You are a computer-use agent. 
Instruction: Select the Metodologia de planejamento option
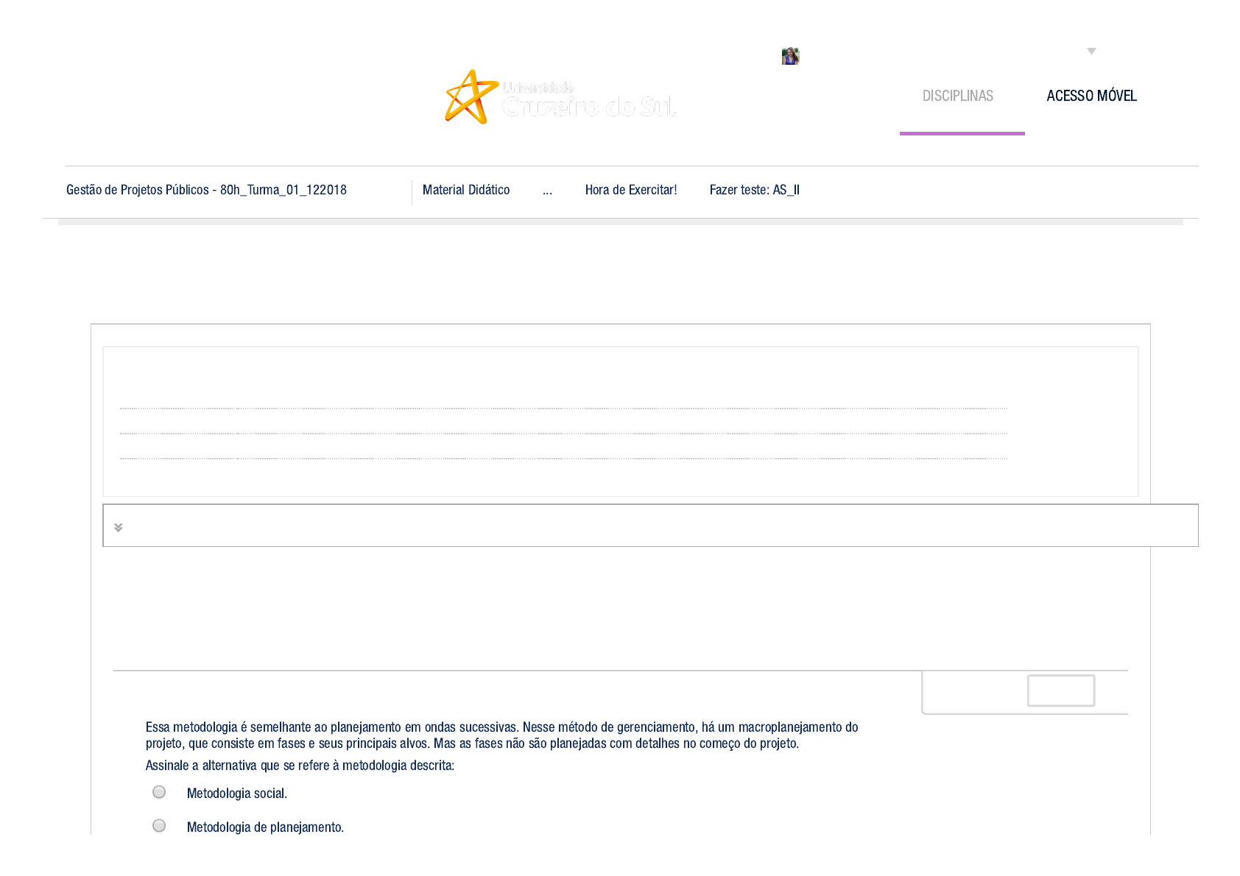point(159,826)
